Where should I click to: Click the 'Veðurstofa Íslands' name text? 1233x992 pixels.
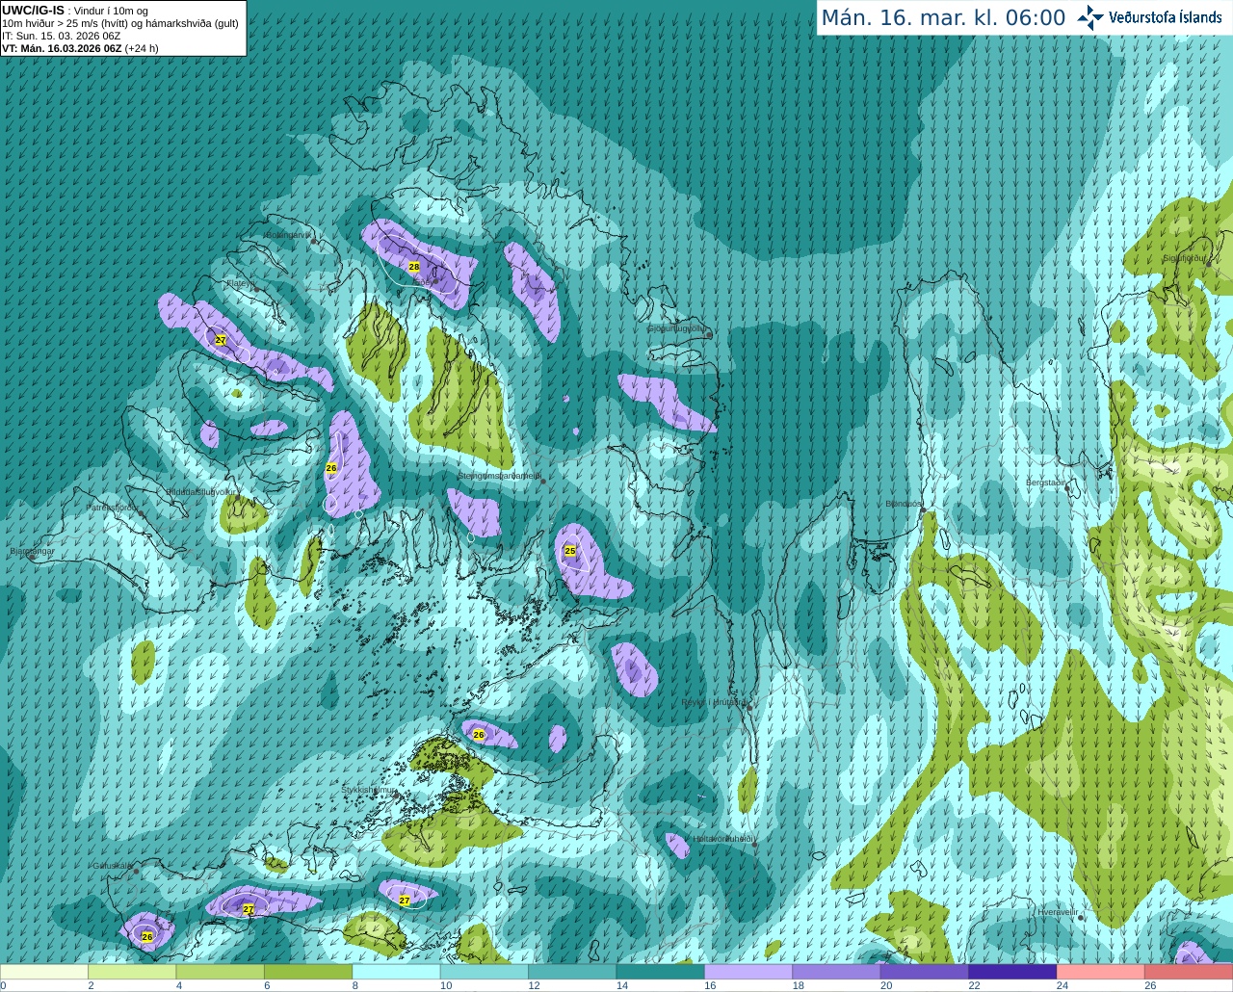click(x=1165, y=17)
